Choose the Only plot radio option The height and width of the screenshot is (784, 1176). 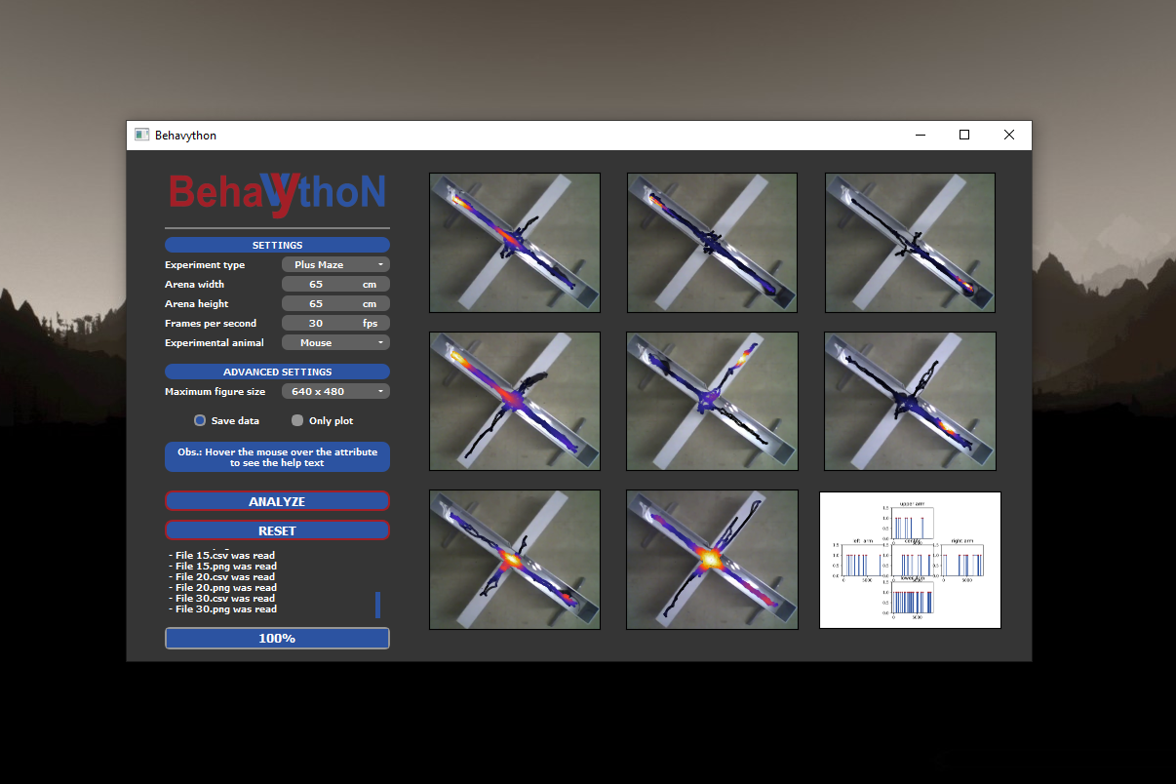pos(297,421)
